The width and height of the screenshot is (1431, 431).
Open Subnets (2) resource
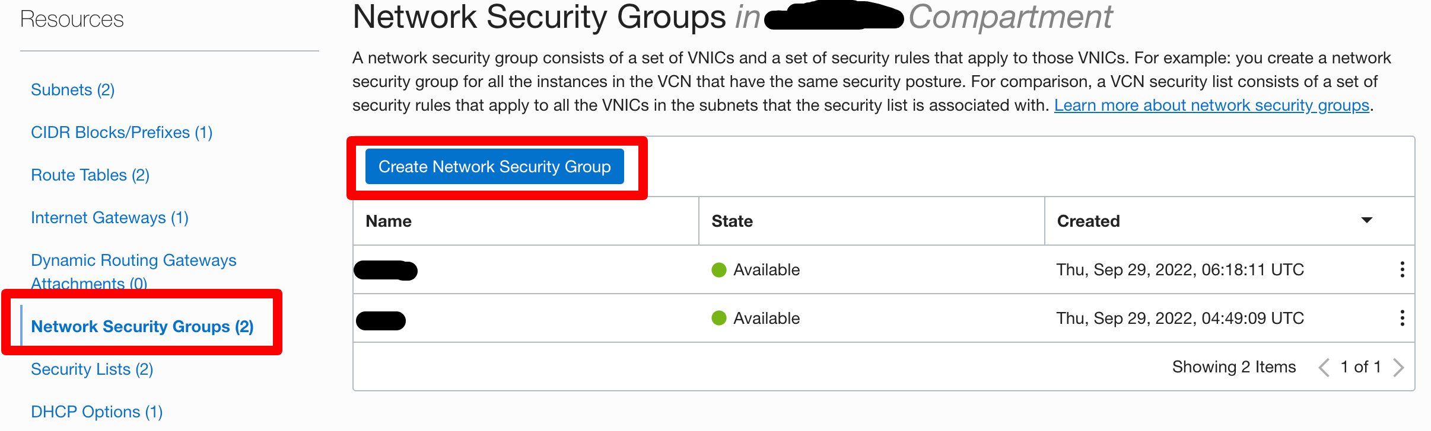[72, 90]
